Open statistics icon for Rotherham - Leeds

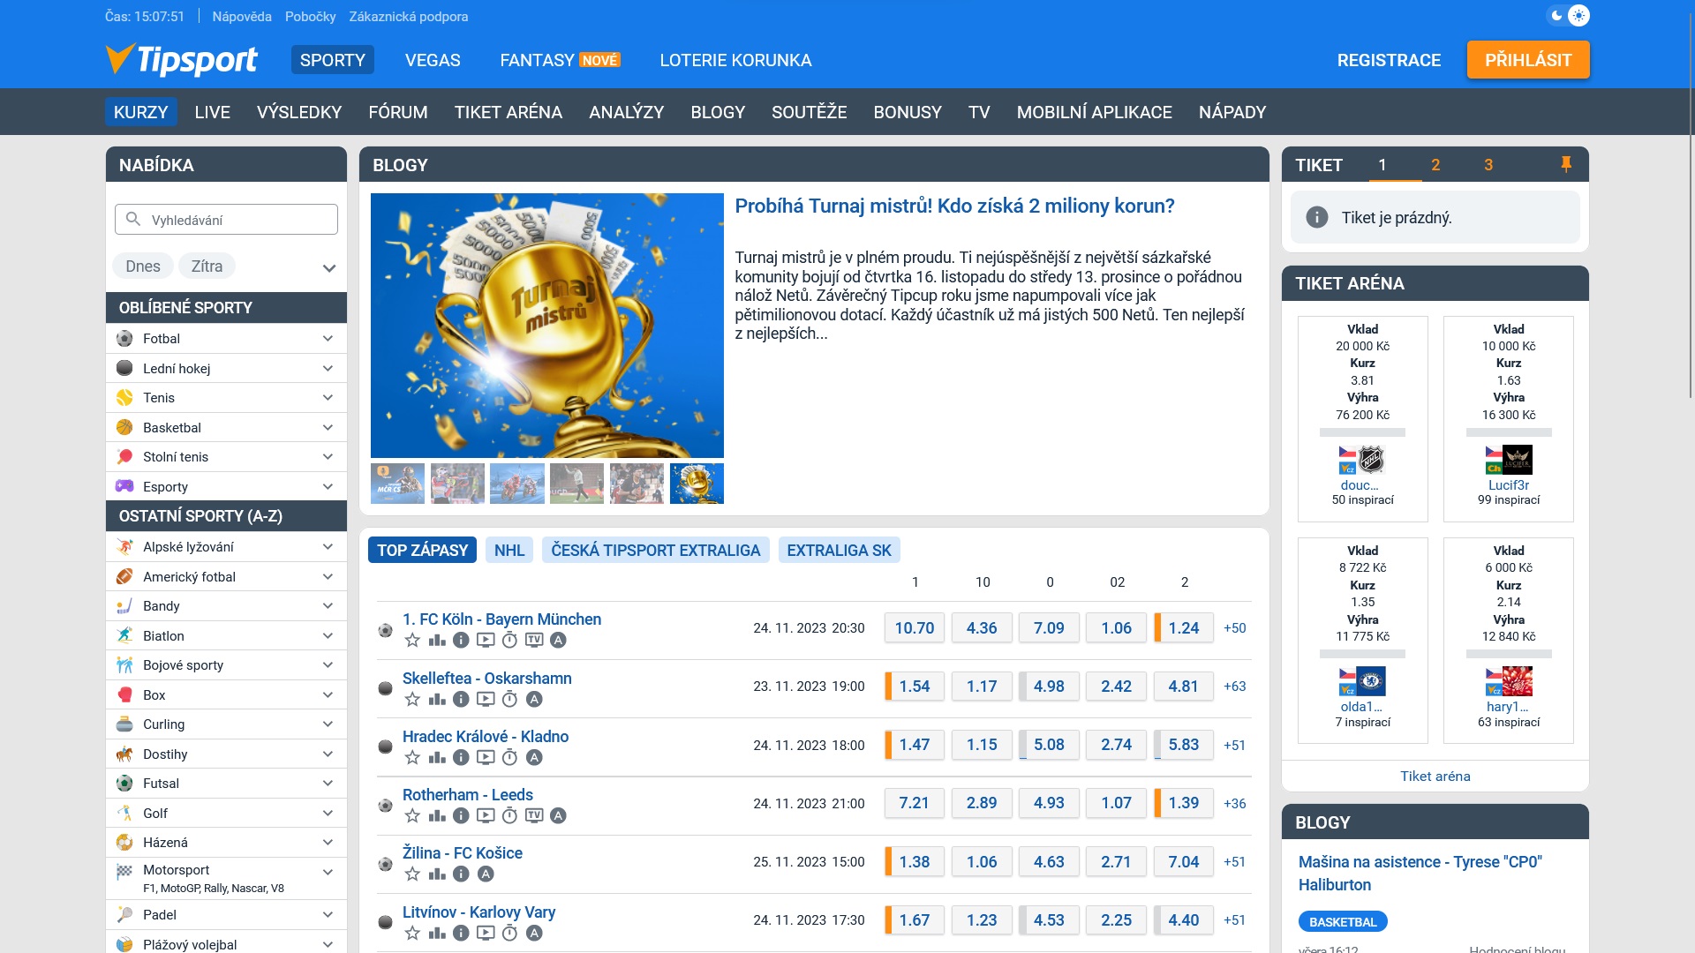(437, 816)
